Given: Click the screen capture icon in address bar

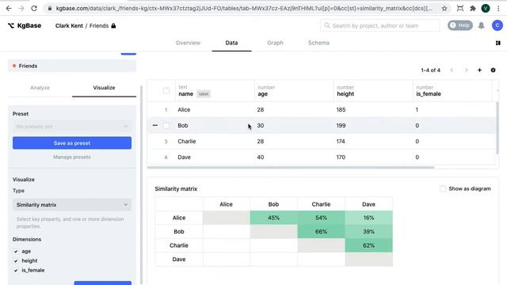Looking at the screenshot, I should 459,9.
